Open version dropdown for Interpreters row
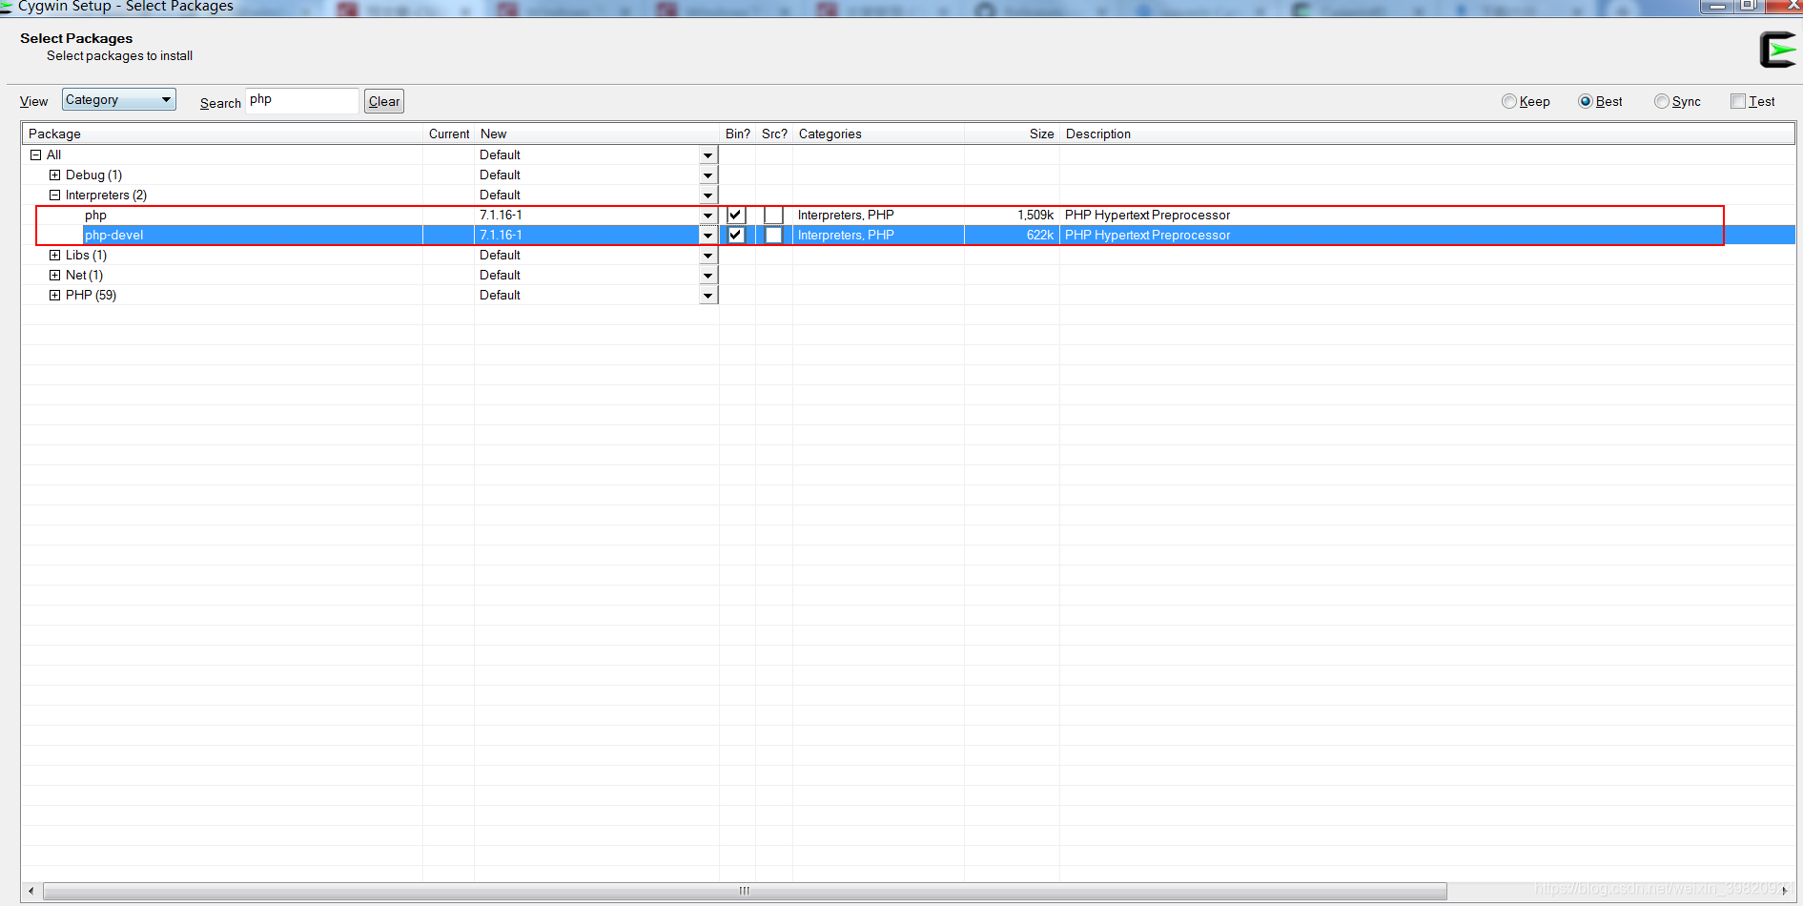The width and height of the screenshot is (1803, 906). (707, 196)
